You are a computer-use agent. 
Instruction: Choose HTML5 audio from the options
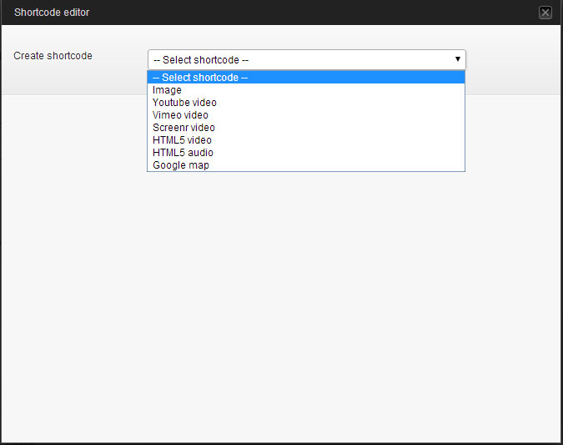[306, 153]
